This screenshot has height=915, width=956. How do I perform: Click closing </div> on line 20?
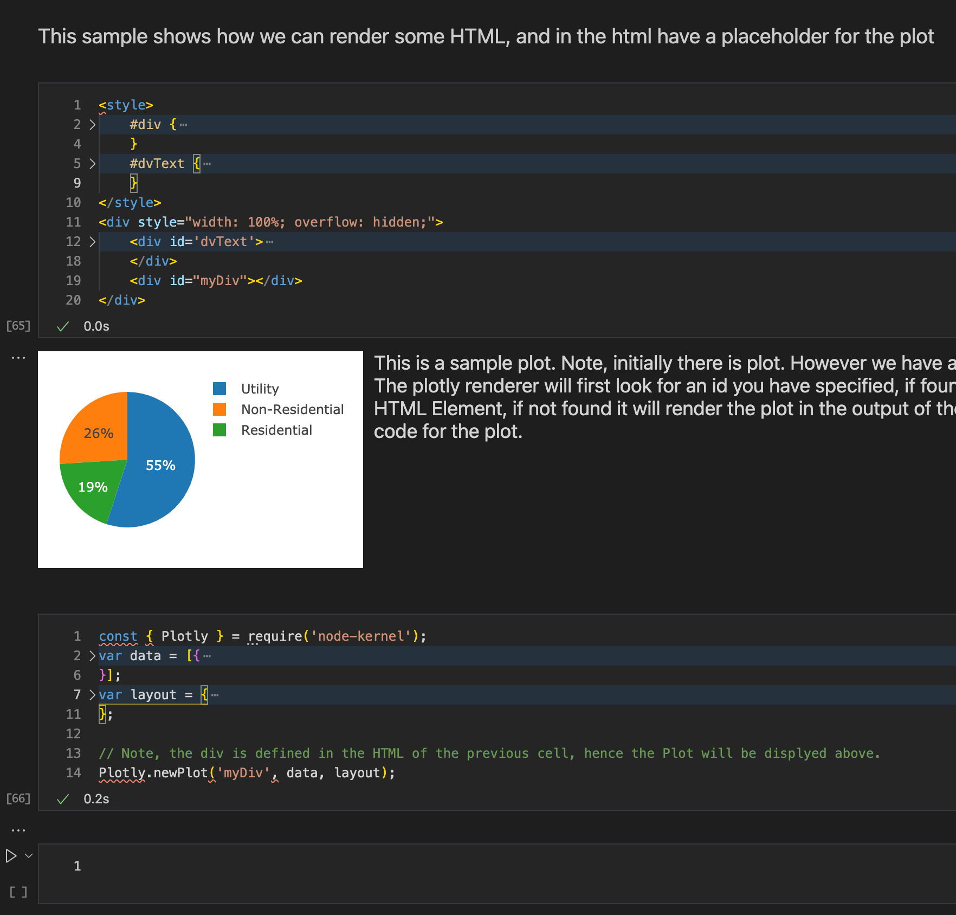pyautogui.click(x=122, y=300)
